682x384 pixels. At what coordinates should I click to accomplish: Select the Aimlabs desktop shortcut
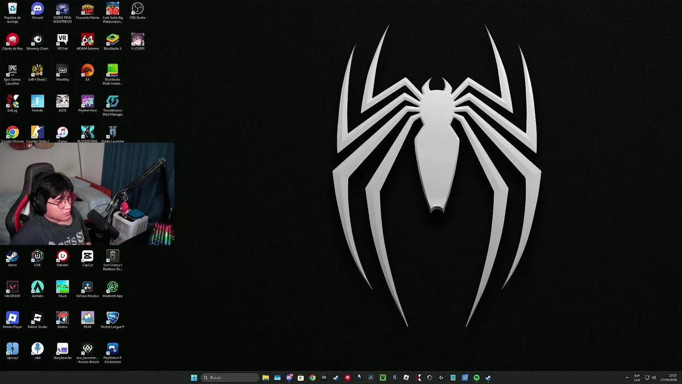37,290
